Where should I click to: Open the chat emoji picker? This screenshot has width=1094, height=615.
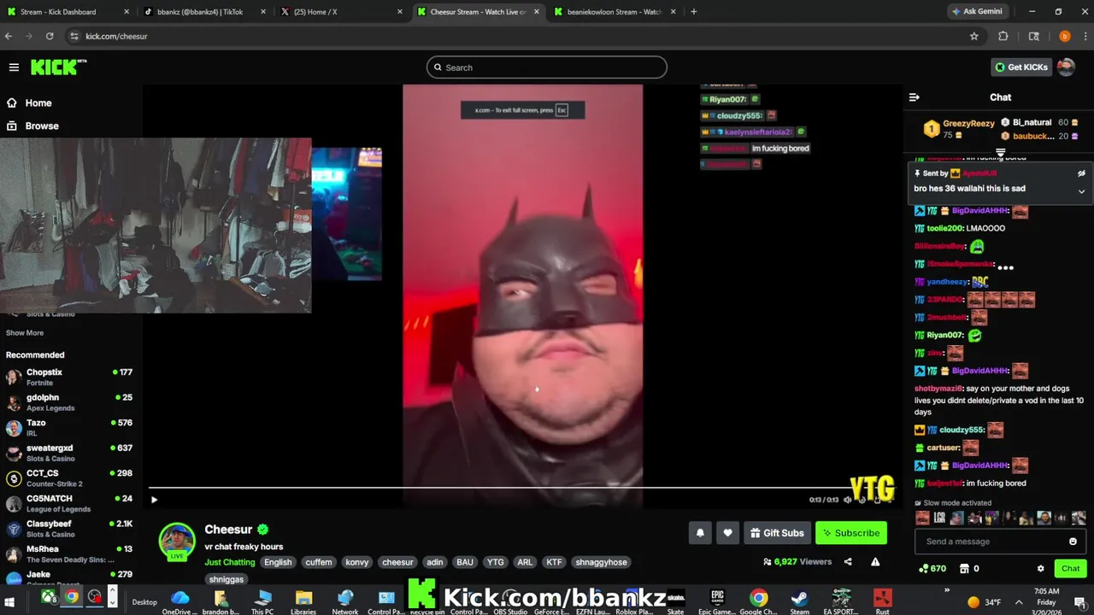pos(1073,542)
